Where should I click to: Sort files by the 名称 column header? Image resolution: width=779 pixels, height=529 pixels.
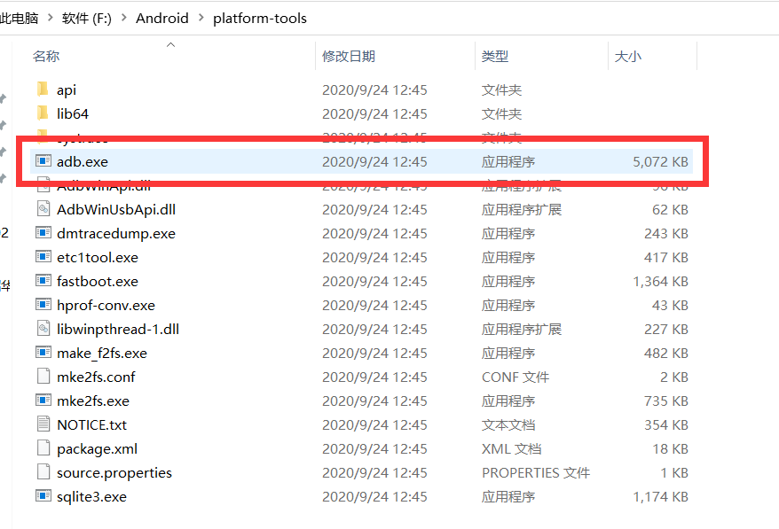46,56
